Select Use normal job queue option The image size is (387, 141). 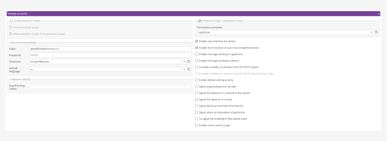(x=11, y=27)
